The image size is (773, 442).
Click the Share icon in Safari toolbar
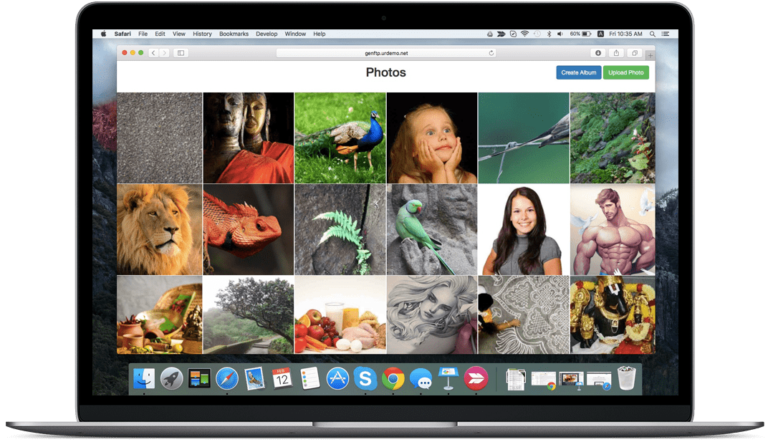[616, 53]
